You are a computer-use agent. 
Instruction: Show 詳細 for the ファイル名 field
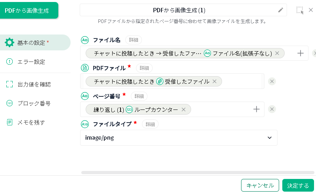(134, 40)
